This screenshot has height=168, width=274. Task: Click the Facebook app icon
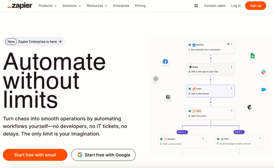point(165,61)
